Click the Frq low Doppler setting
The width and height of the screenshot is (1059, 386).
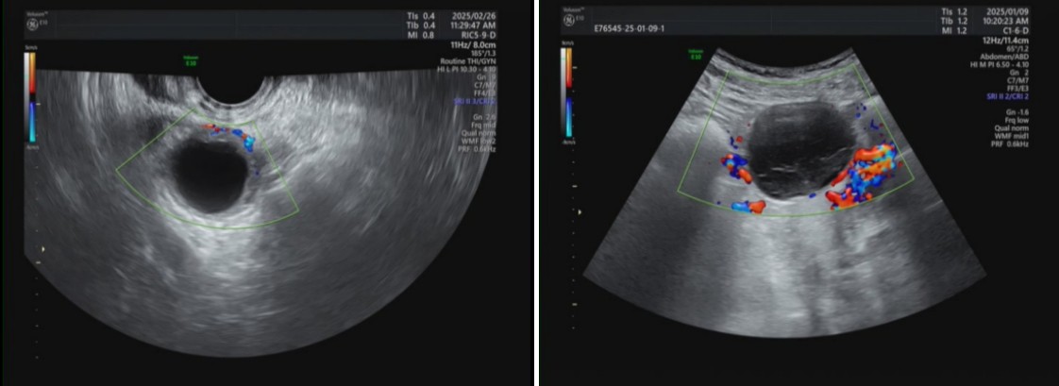(x=1017, y=120)
